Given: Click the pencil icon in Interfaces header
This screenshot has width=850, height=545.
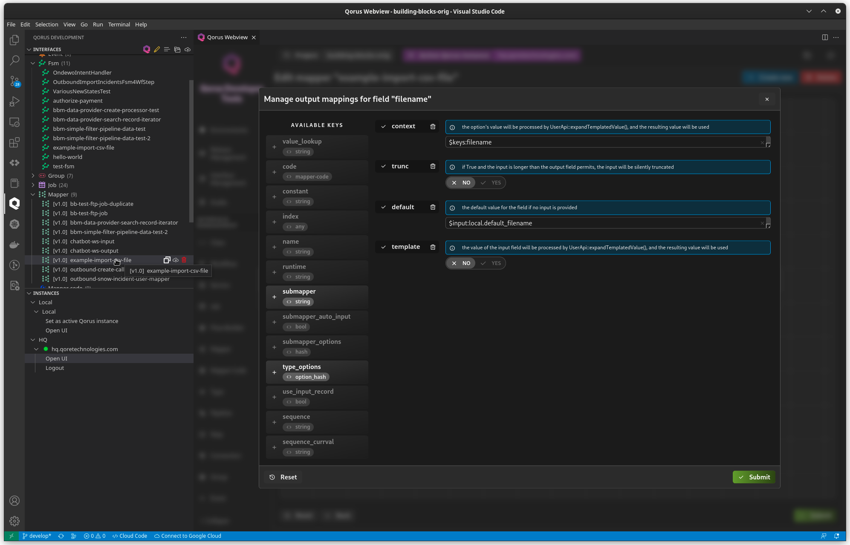Looking at the screenshot, I should pos(157,49).
